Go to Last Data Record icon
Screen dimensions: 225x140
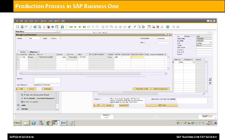pos(84,27)
